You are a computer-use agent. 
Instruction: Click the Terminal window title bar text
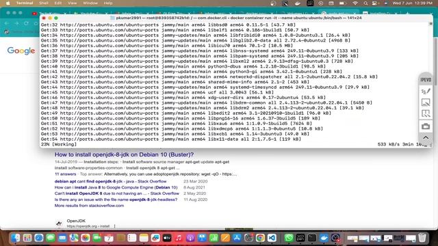(x=239, y=18)
